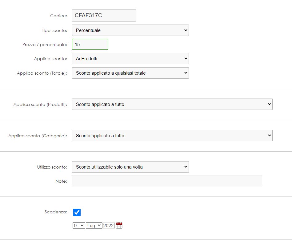Click the Prezzo / percentuale label

click(45, 45)
